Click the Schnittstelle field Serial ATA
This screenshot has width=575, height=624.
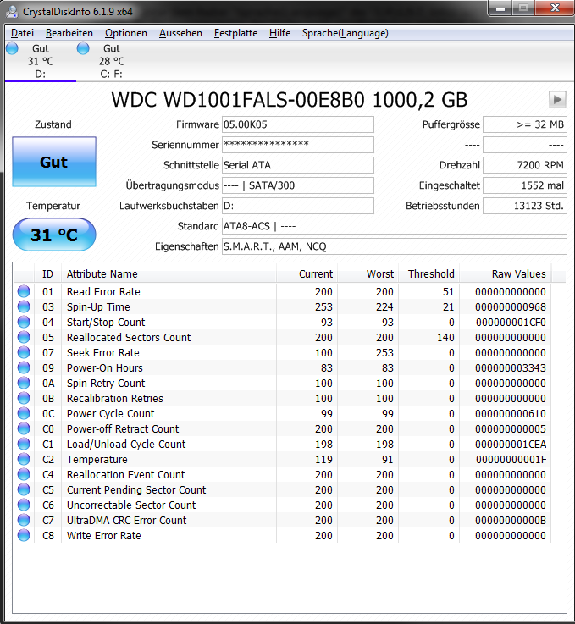point(297,165)
